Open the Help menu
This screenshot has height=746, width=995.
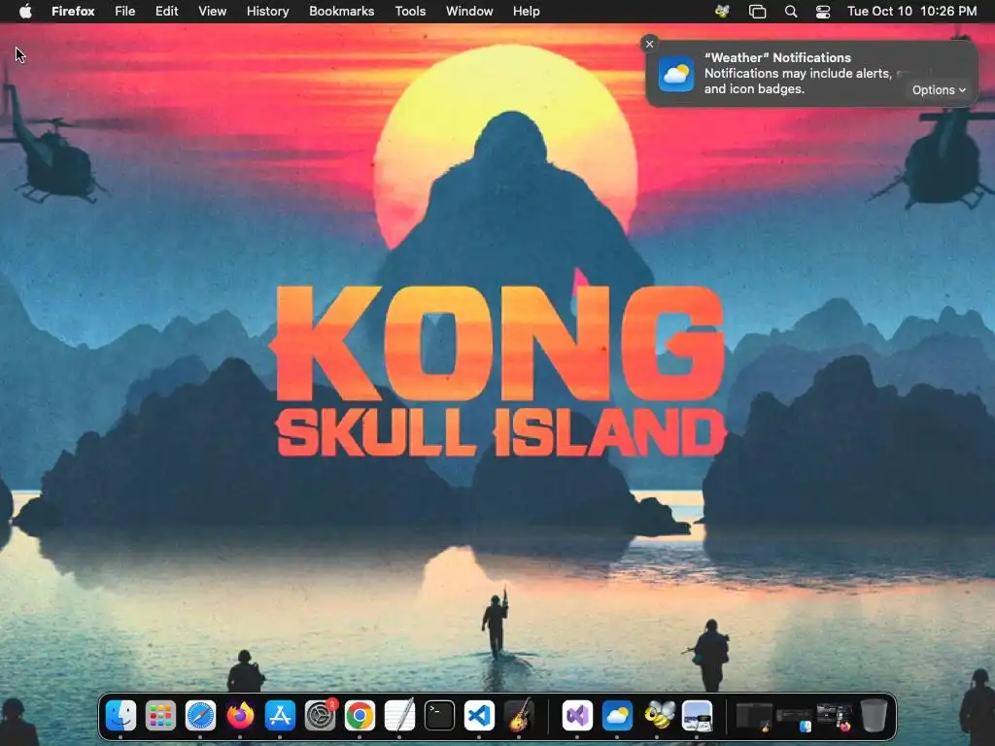click(526, 12)
